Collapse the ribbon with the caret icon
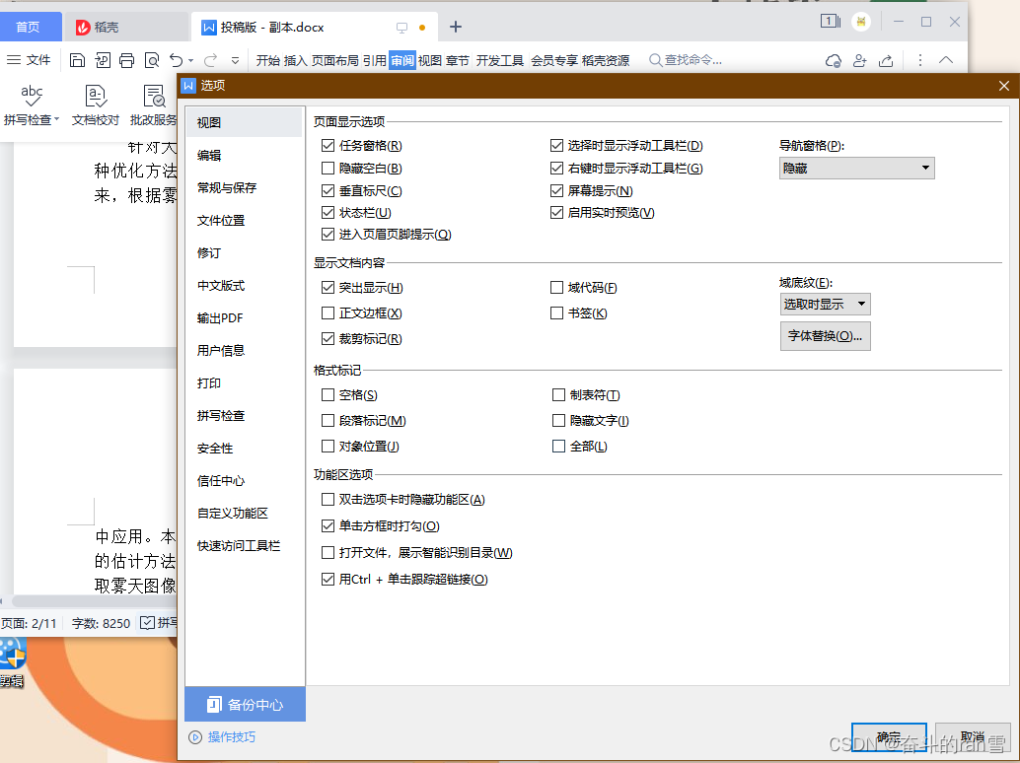 click(x=946, y=60)
